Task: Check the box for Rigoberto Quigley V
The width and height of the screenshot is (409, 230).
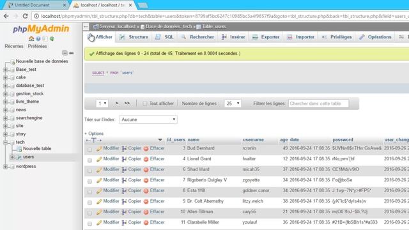Action: (89, 181)
